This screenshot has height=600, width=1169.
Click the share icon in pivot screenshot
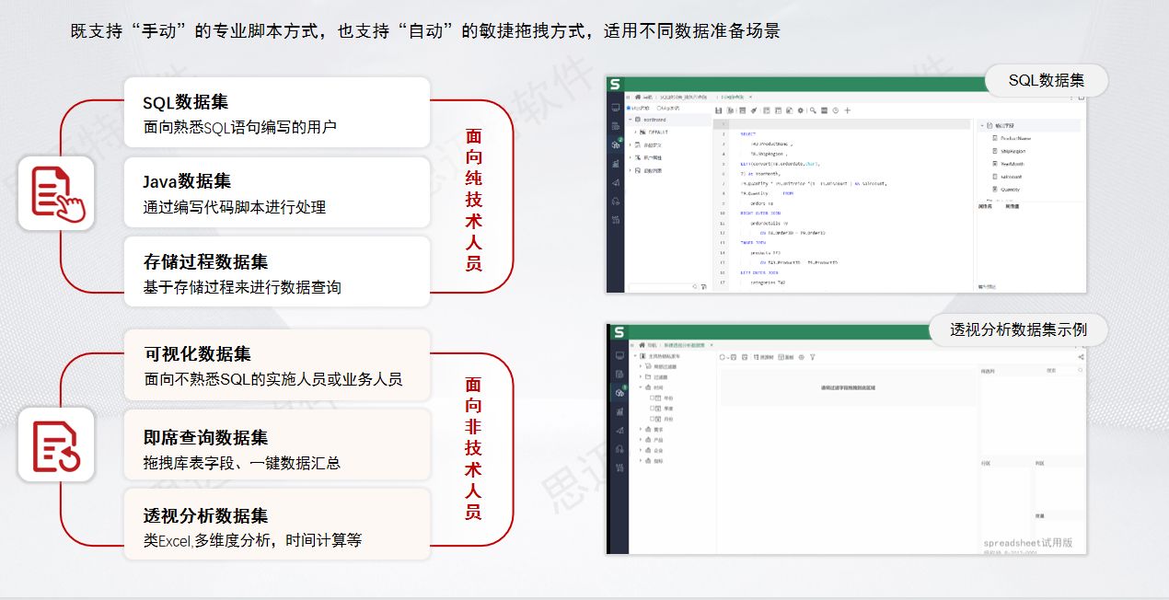click(1081, 357)
